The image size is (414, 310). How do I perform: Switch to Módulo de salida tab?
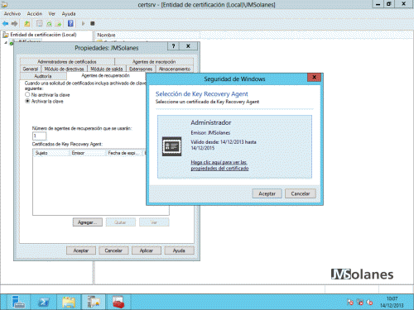(x=107, y=69)
